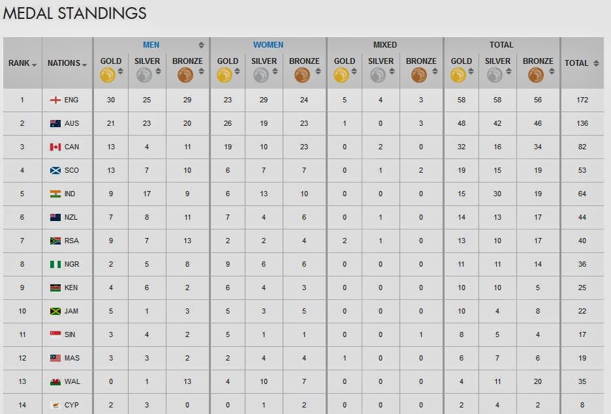611x414 pixels.
Task: Click the Cyprus flag icon
Action: point(55,405)
